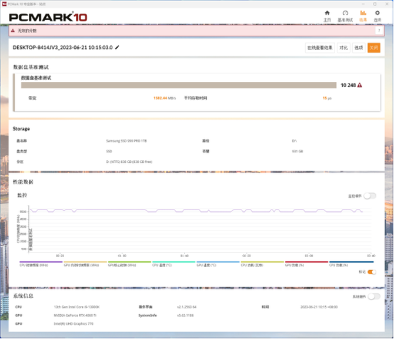Click the beige score bar for 数据盘基准测试
The height and width of the screenshot is (339, 394).
[x=179, y=85]
